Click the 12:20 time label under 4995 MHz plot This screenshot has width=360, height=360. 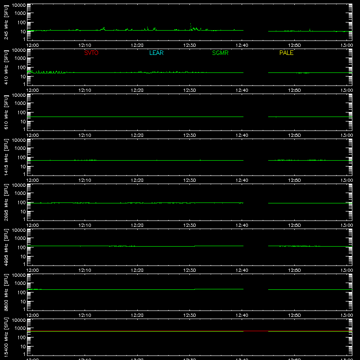pos(137,270)
